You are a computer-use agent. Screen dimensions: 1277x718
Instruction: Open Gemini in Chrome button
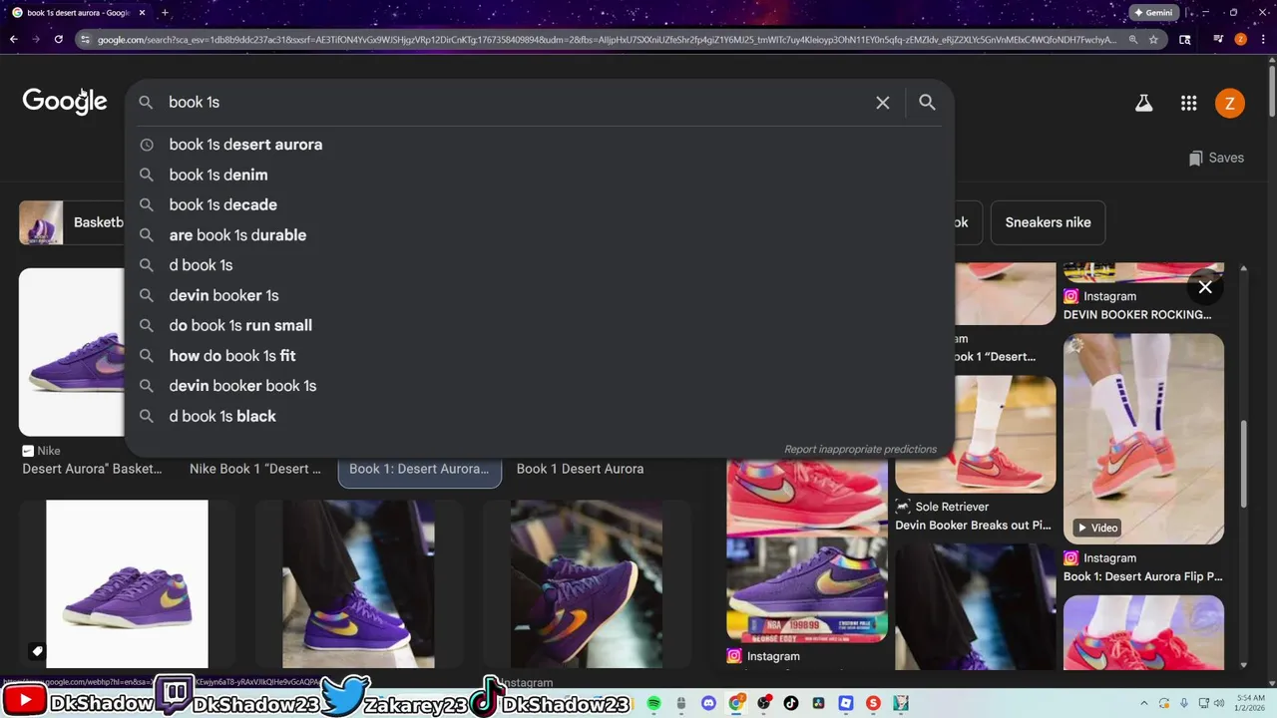tap(1152, 13)
